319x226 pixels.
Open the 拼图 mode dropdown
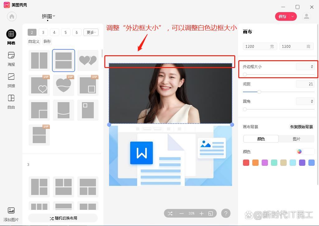[48, 16]
